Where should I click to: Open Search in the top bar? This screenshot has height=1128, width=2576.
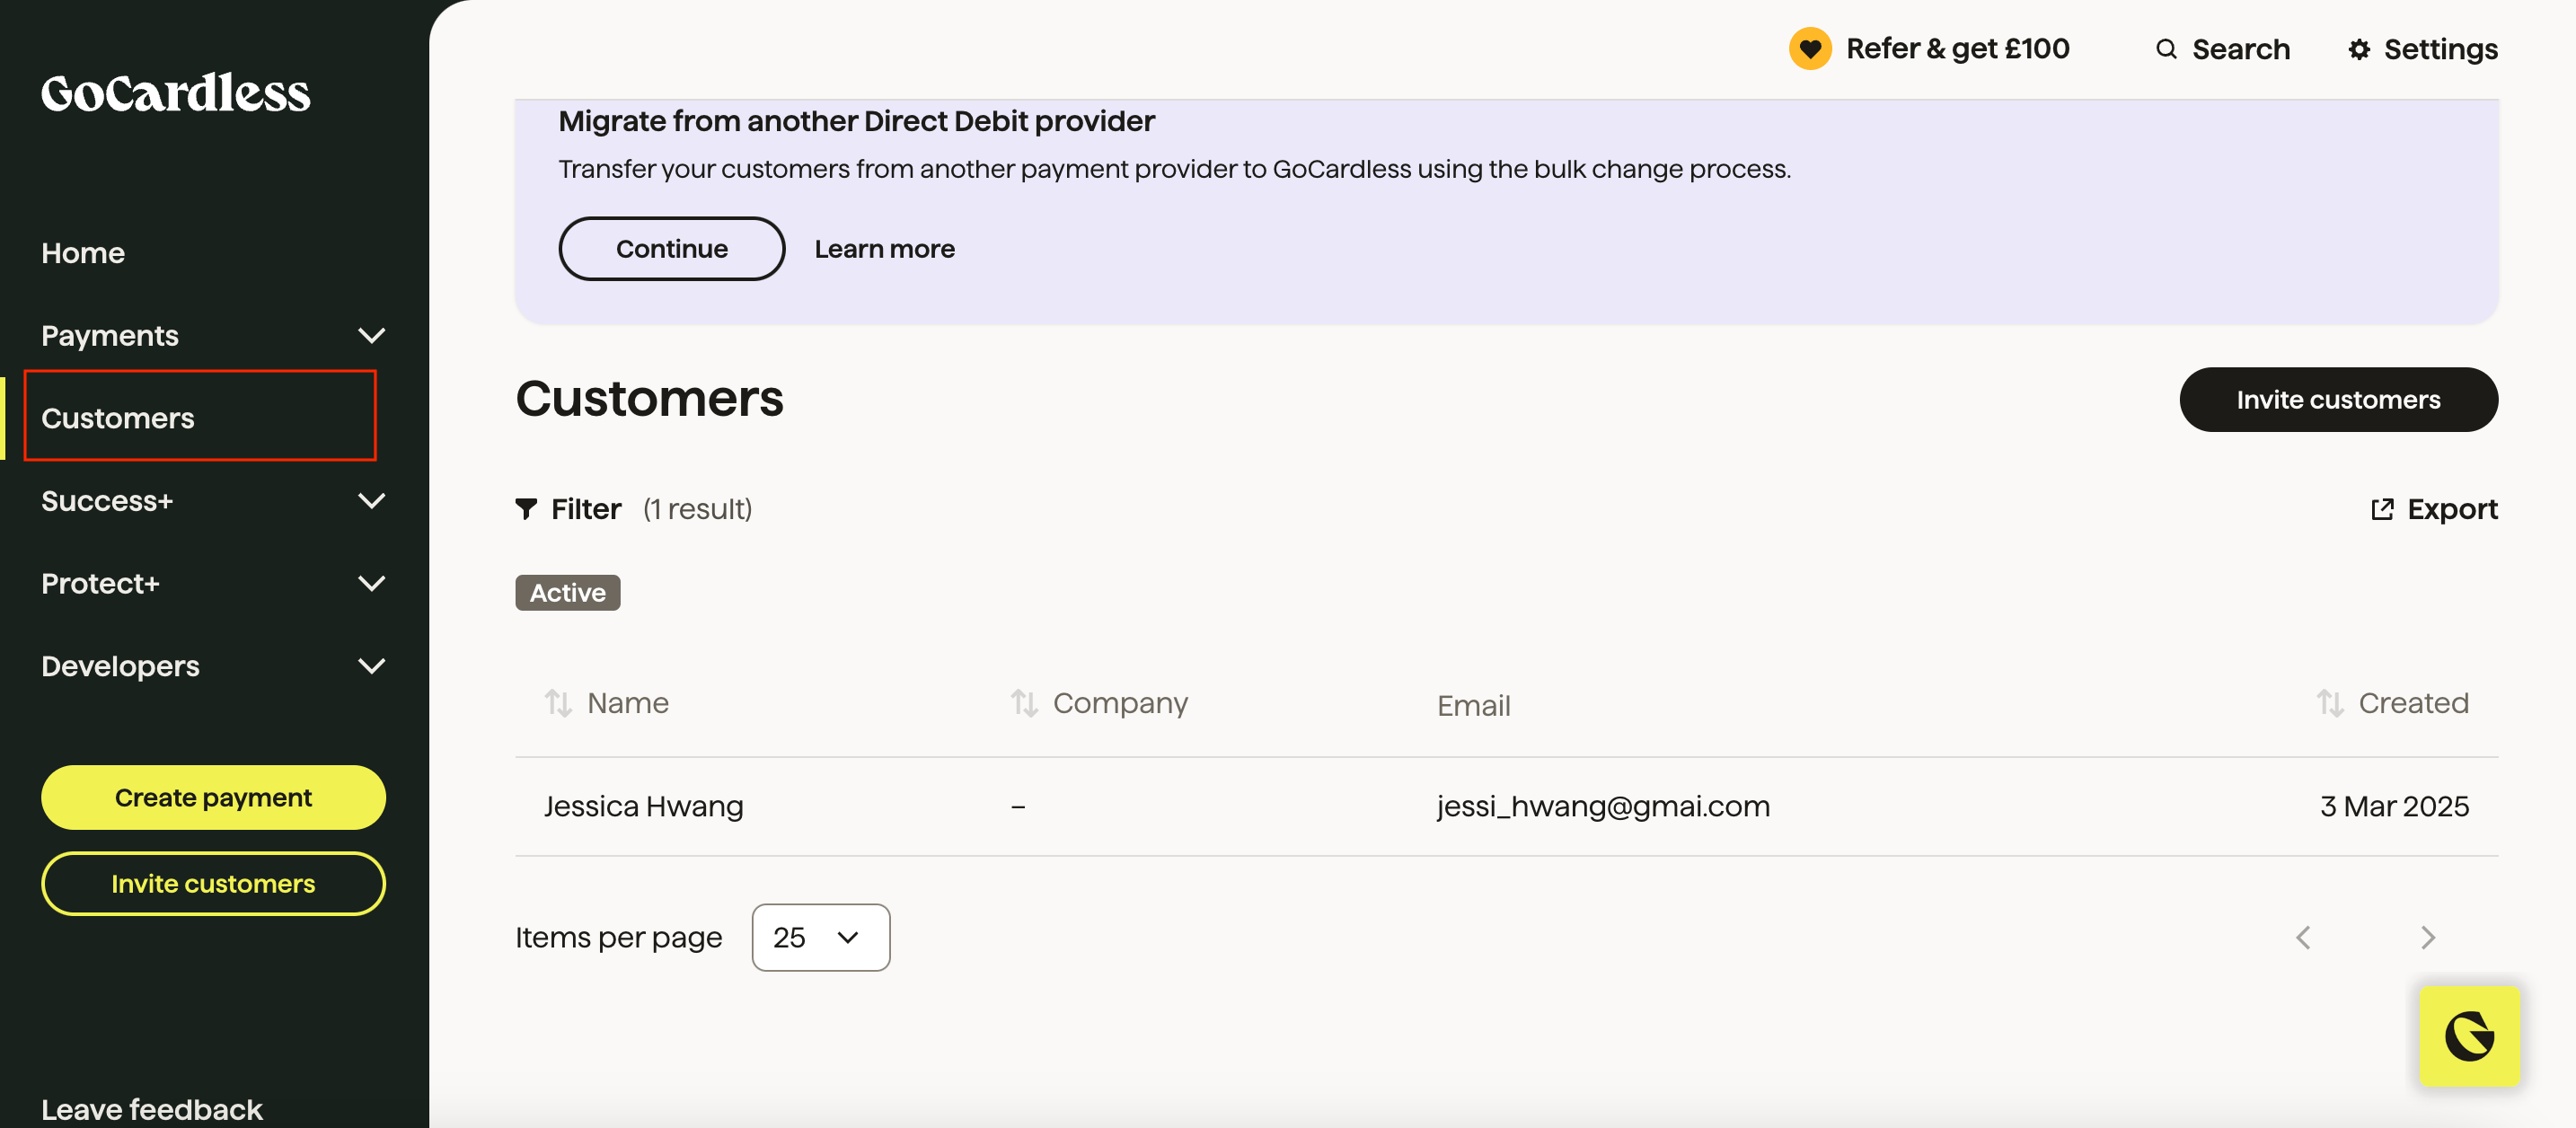[2222, 49]
